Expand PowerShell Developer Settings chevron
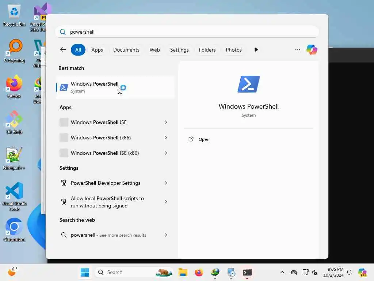Screen dimensions: 374x281 tap(166, 183)
